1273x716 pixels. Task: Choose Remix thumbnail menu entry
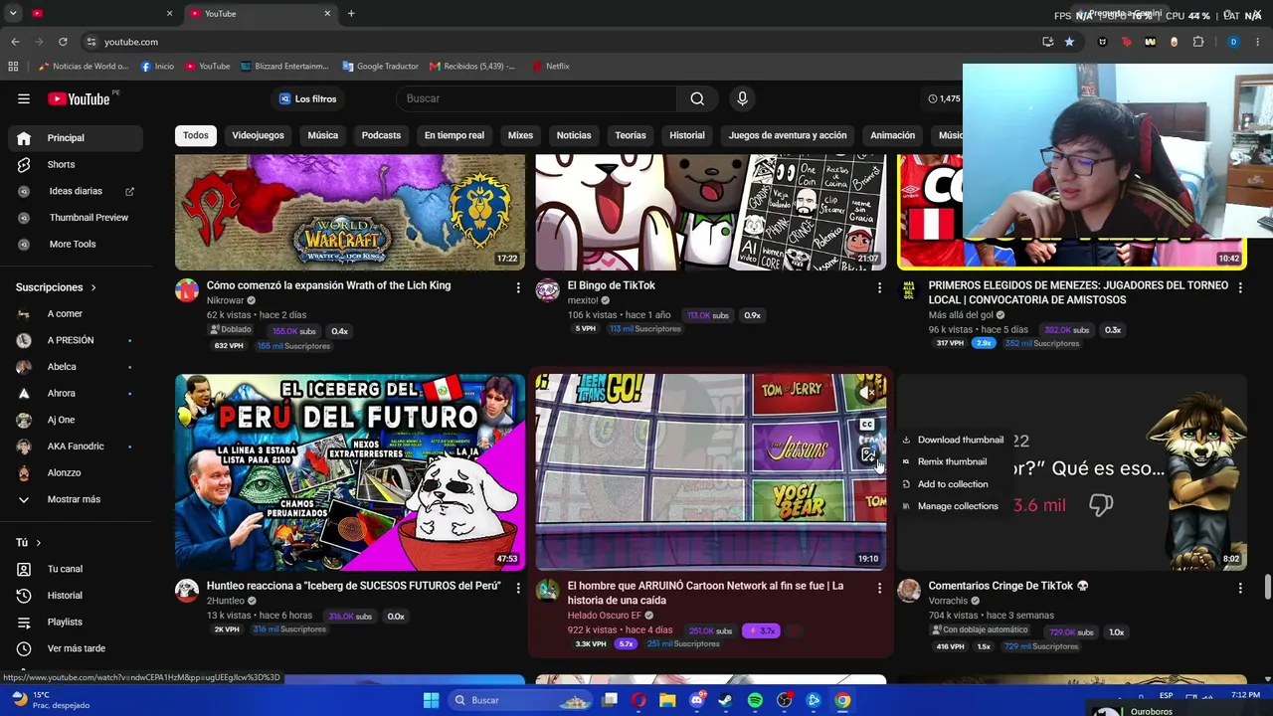point(945,461)
